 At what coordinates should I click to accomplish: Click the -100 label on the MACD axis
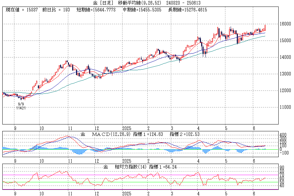click(x=275, y=153)
